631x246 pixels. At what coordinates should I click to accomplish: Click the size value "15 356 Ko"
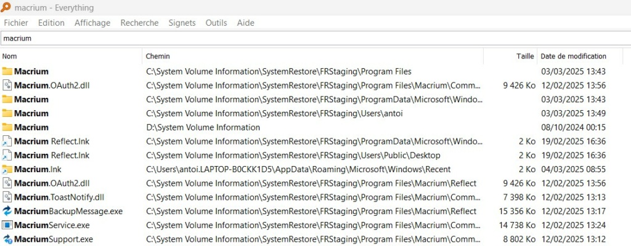[x=517, y=211]
